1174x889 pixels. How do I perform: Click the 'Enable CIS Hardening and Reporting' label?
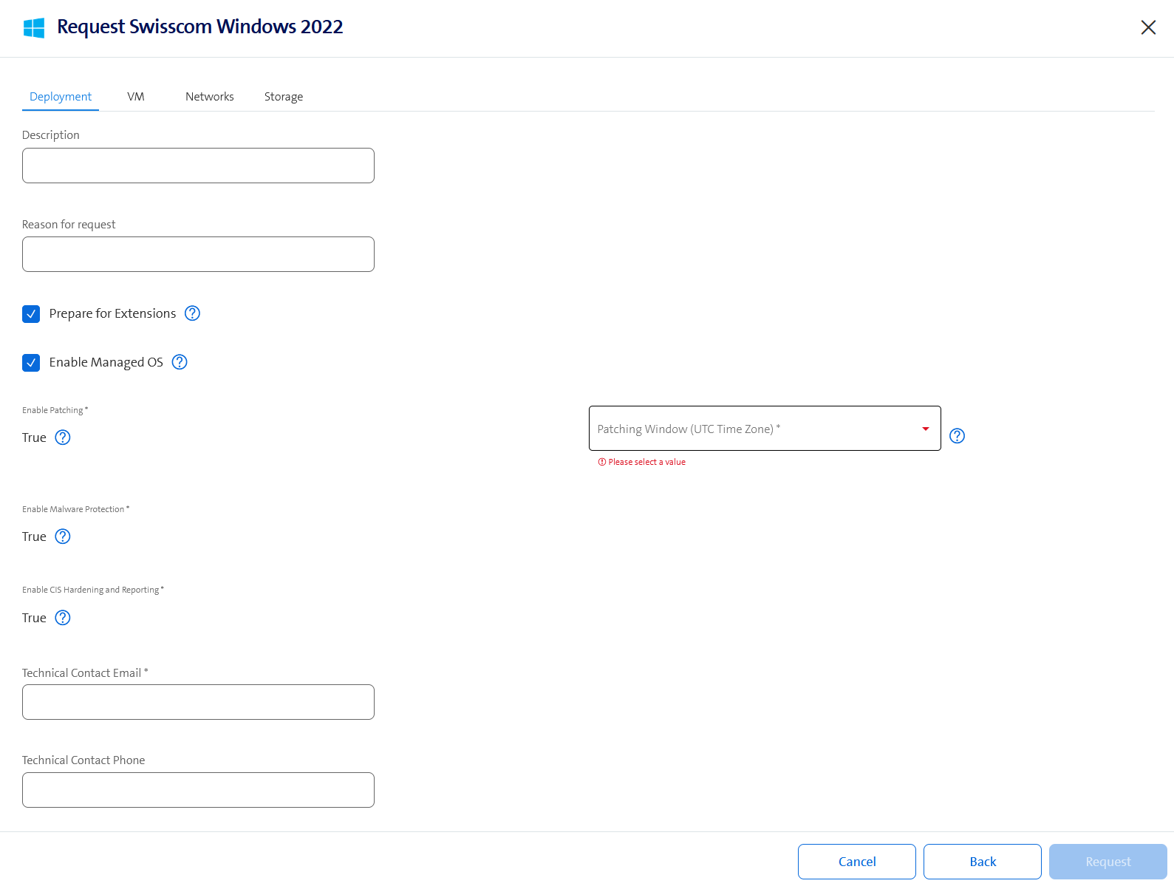click(x=92, y=590)
